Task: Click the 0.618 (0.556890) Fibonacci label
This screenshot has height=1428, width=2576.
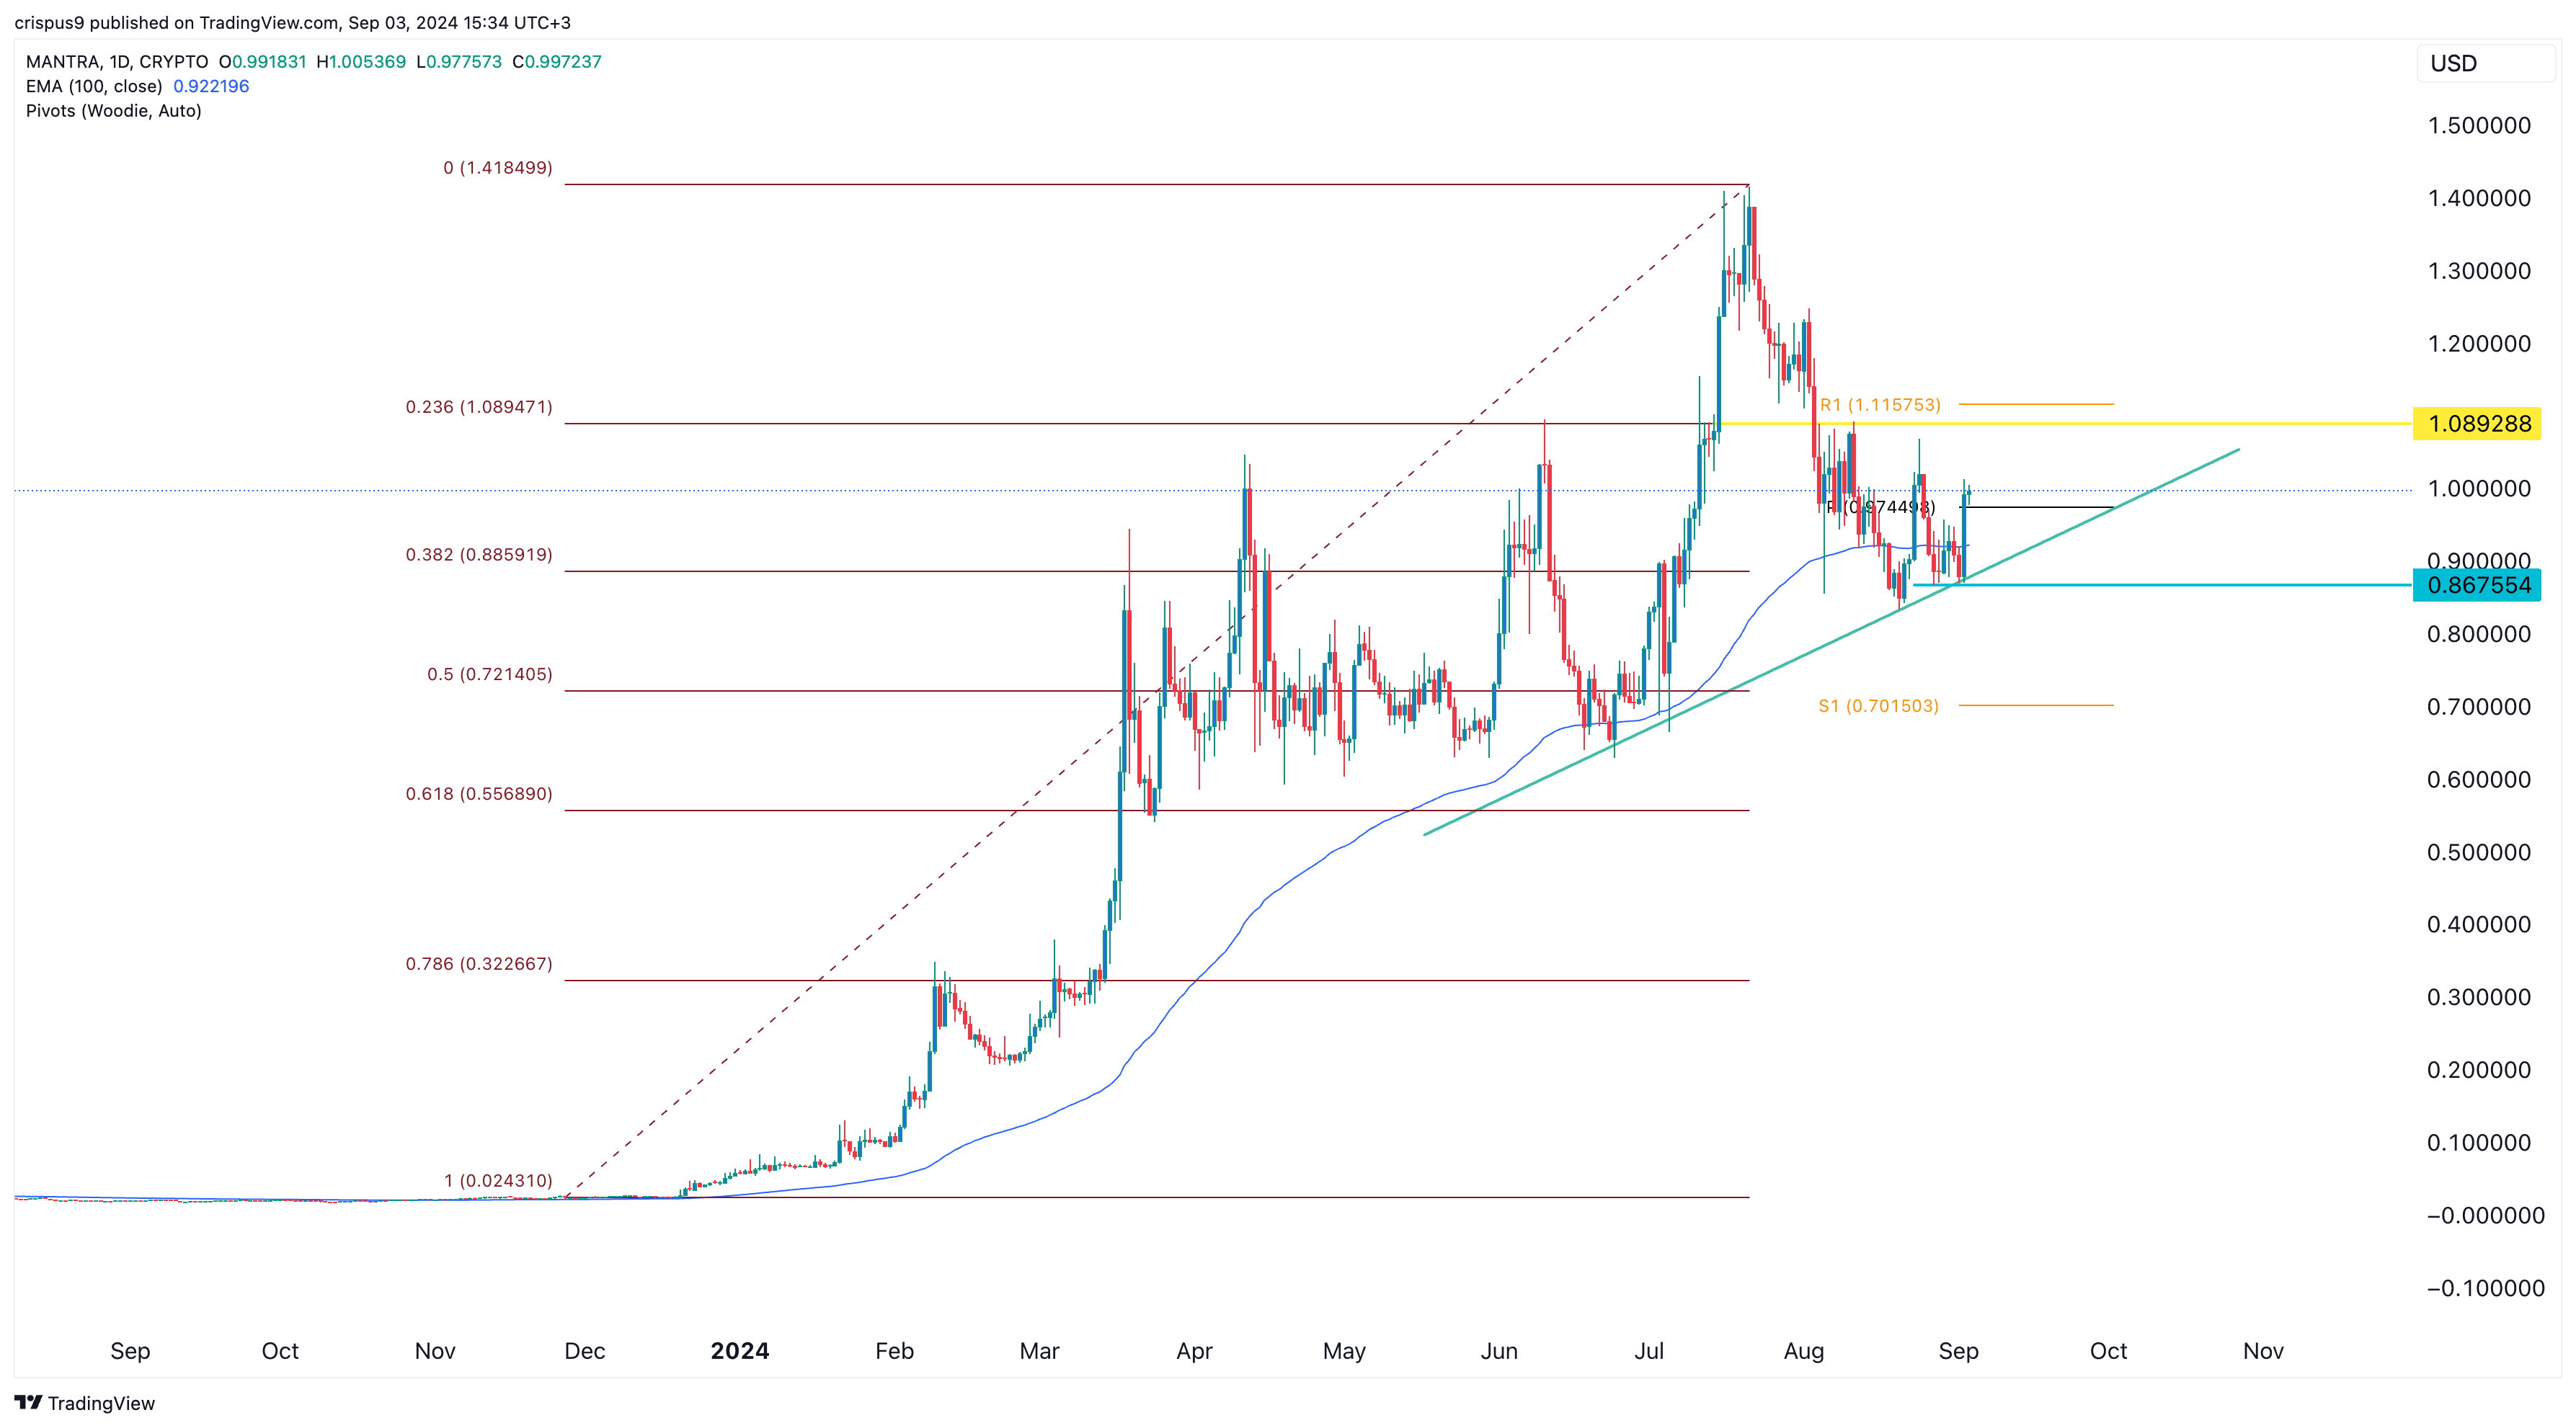Action: 479,793
